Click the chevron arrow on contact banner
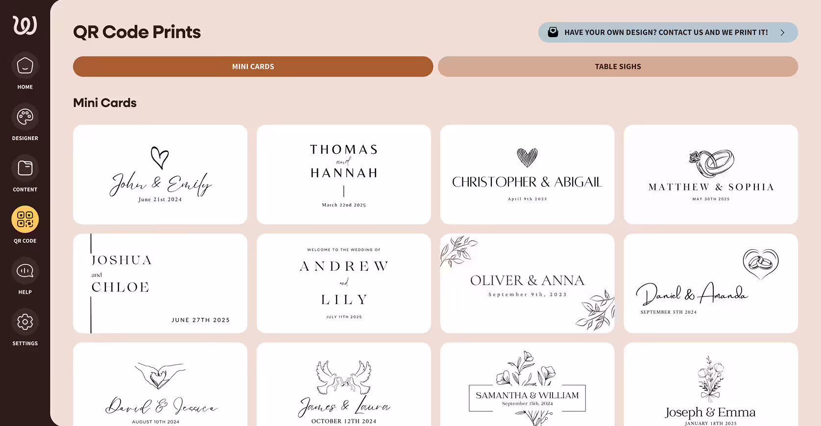Image resolution: width=821 pixels, height=426 pixels. (782, 32)
